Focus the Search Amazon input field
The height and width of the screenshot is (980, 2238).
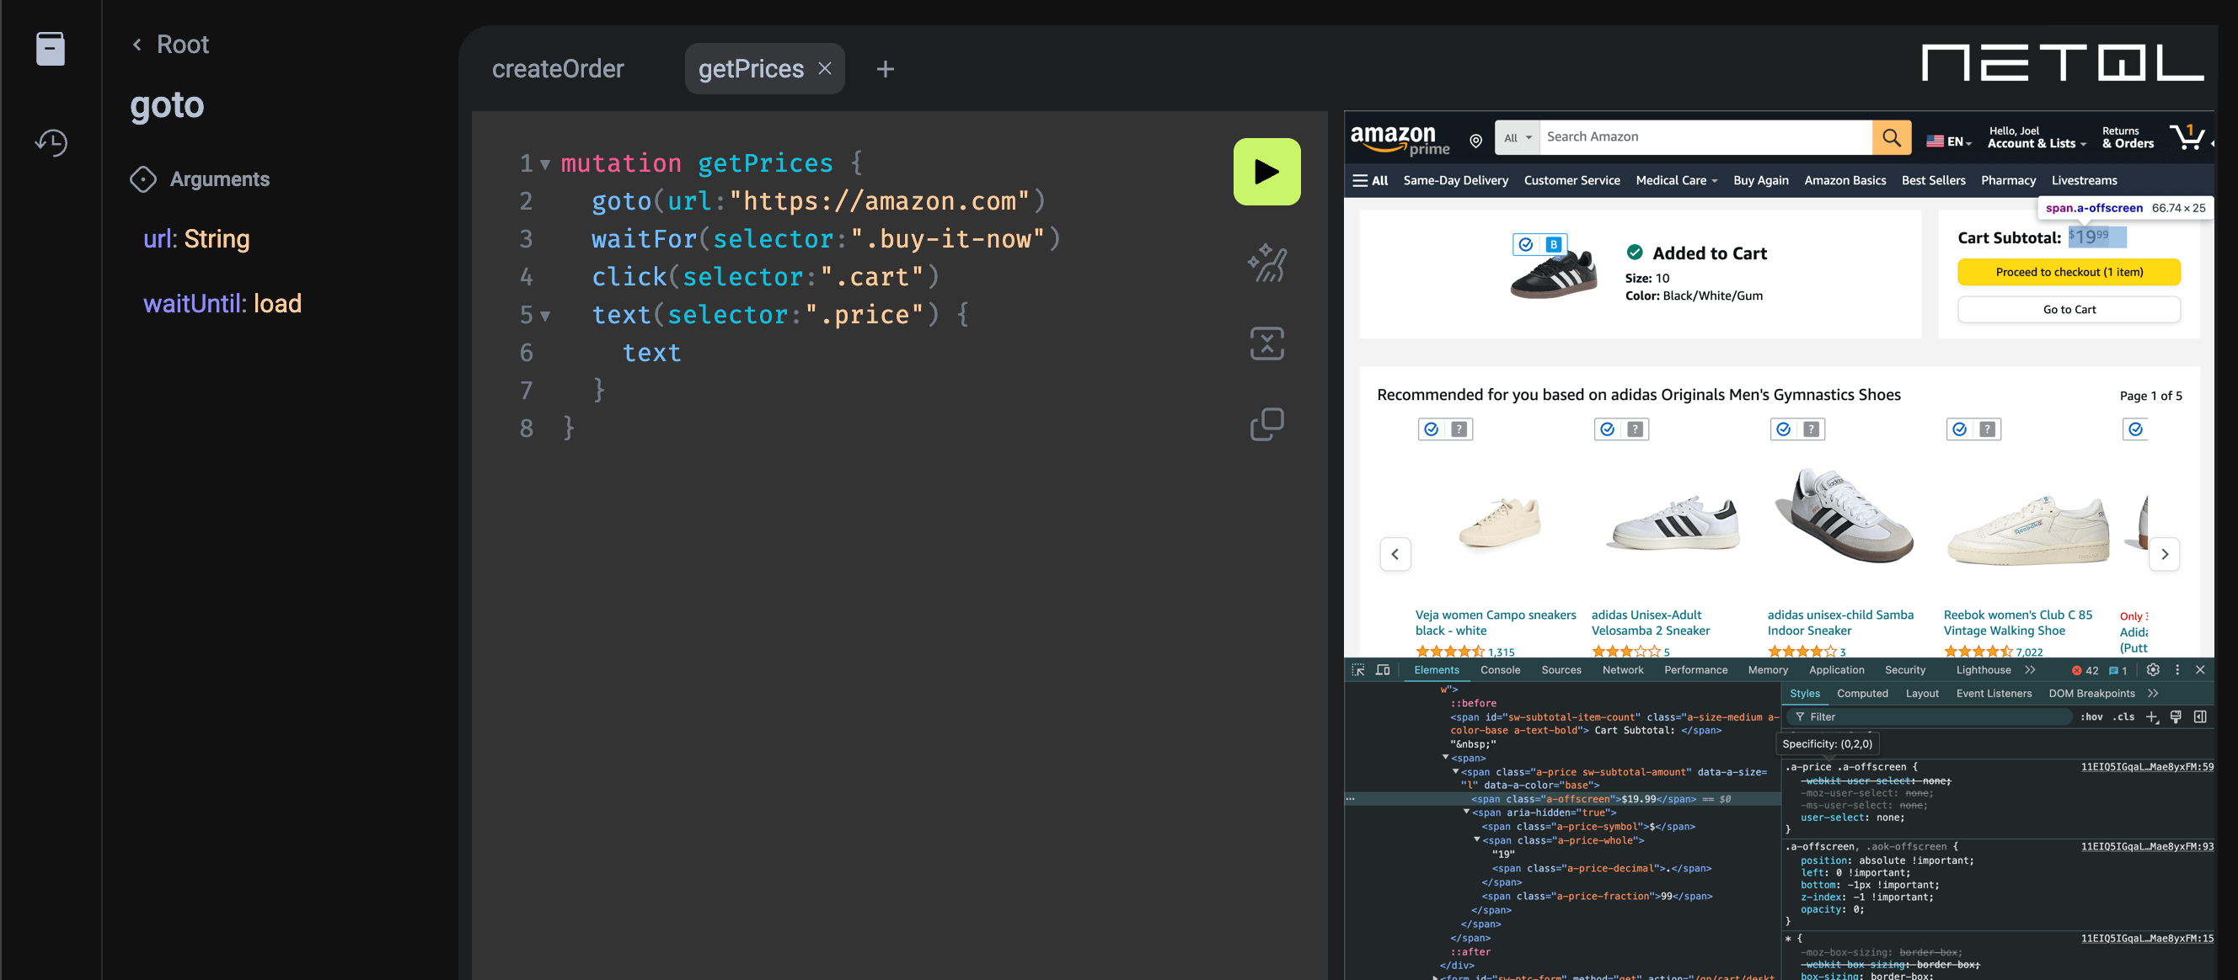[x=1705, y=137]
